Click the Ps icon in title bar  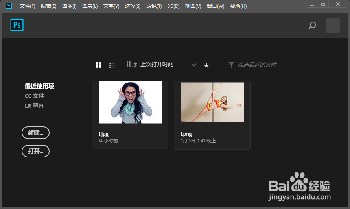point(9,6)
